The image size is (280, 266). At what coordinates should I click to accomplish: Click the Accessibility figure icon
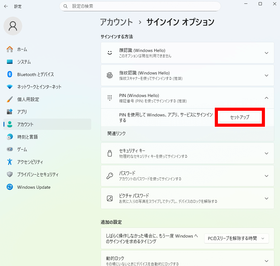(10, 162)
